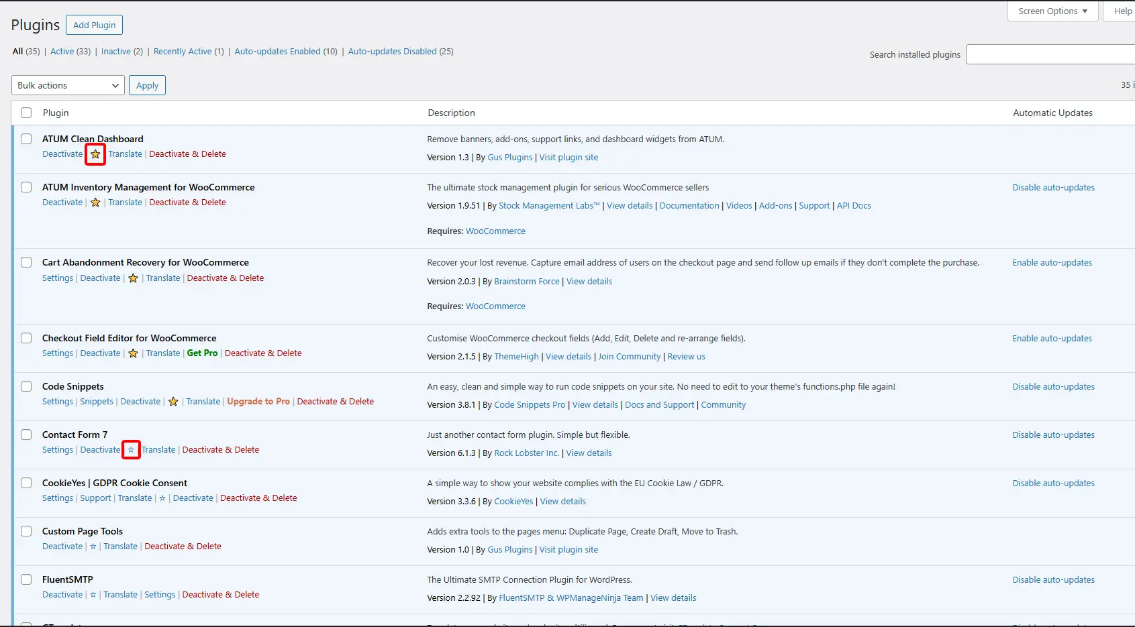This screenshot has width=1135, height=627.
Task: Select the FluentSMTP plugin checkbox
Action: [x=26, y=579]
